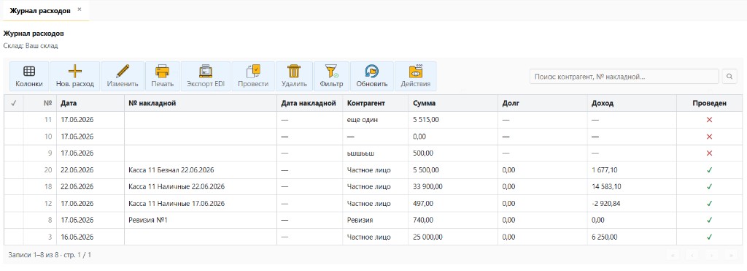Sort by the Долг column header

pos(542,103)
